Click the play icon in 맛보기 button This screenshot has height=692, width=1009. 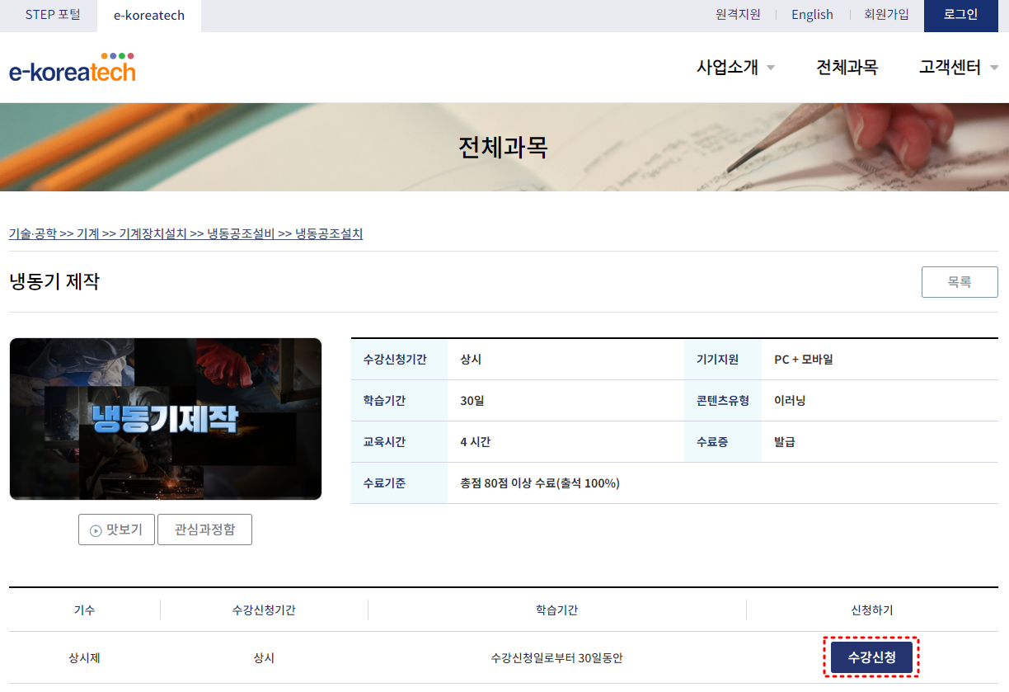coord(96,530)
